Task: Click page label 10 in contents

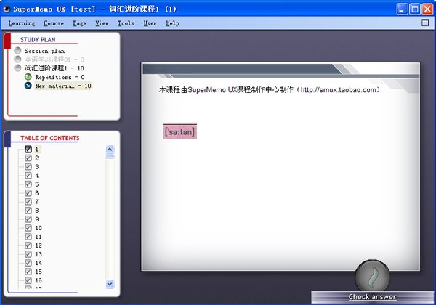Action: [39, 228]
